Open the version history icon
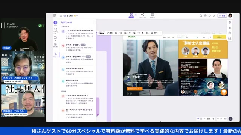The width and height of the screenshot is (241, 135). [x=225, y=119]
